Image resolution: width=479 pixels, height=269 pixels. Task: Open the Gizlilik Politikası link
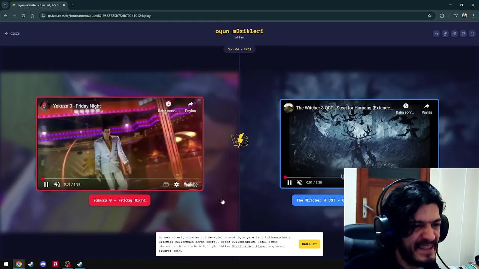[249, 246]
